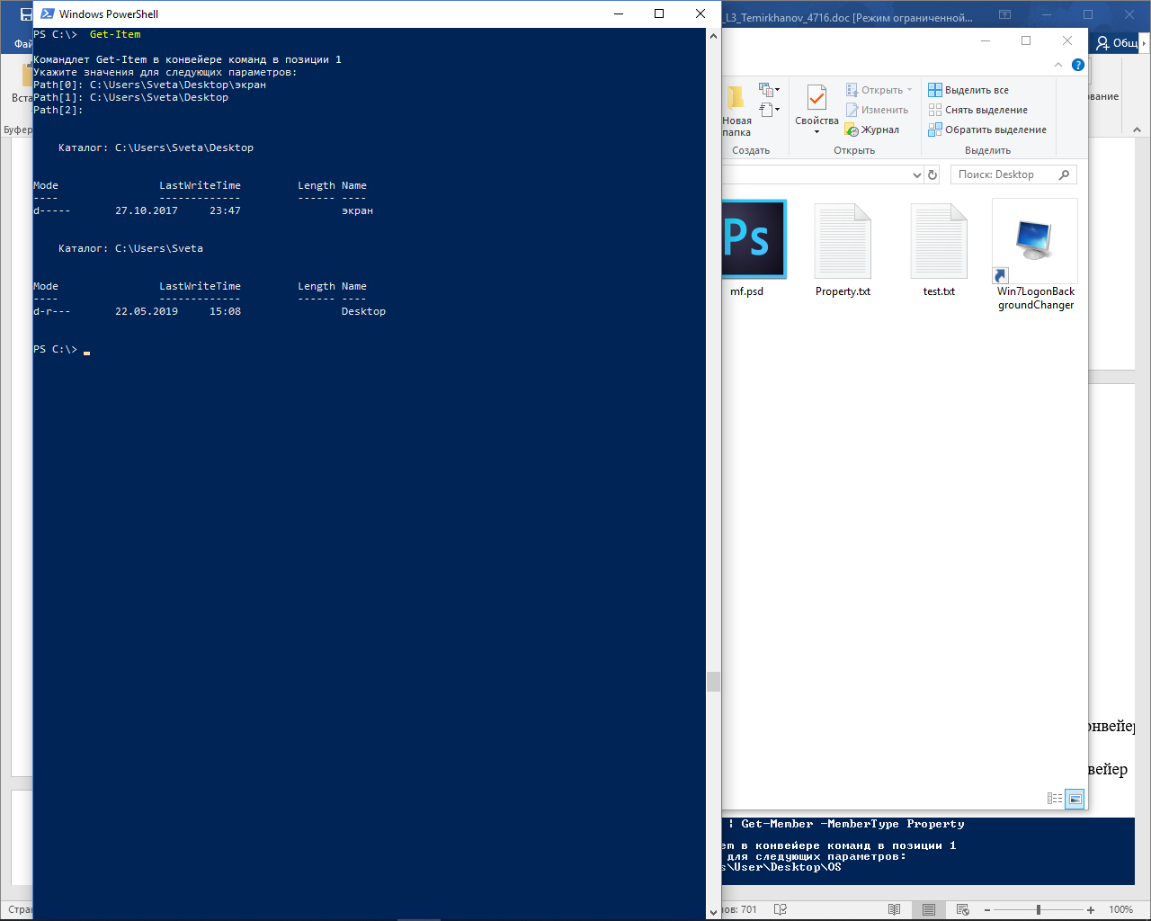Open the Свойства properties icon
1151x921 pixels.
816,97
